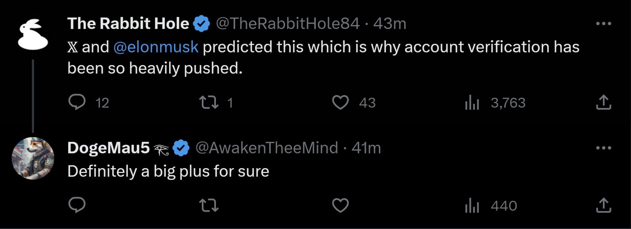Screen dimensions: 631x229
Task: Like The Rabbit Hole's tweet
Action: (x=340, y=102)
